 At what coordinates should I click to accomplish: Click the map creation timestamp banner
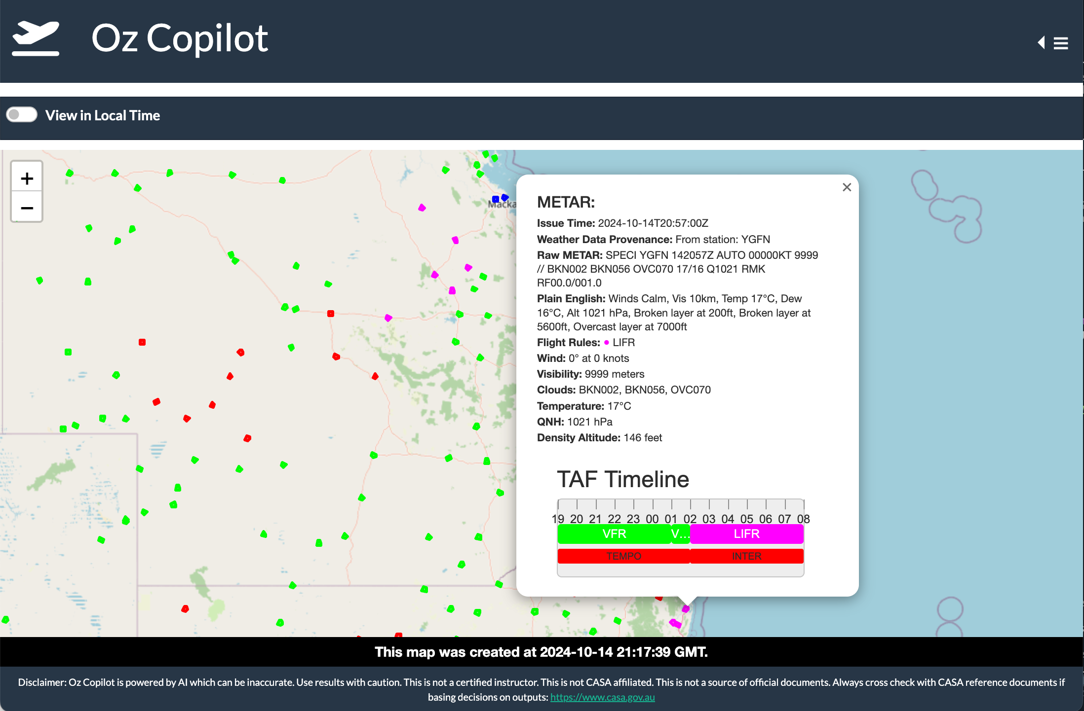(x=542, y=652)
